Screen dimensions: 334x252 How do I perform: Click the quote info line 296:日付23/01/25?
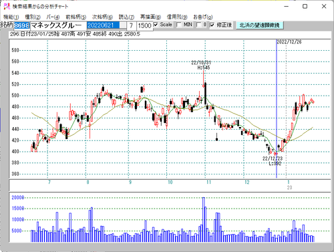point(75,34)
